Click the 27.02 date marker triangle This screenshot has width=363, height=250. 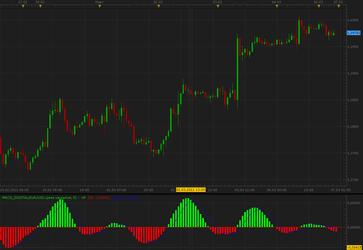point(23,6)
